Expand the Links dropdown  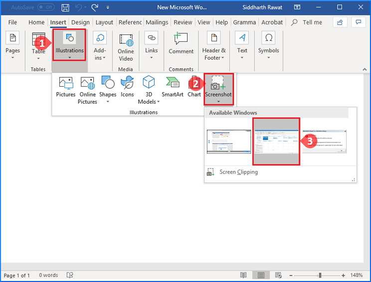click(x=152, y=46)
